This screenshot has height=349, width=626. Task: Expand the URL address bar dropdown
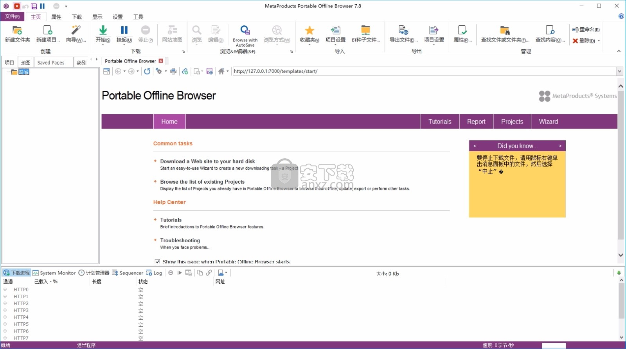pyautogui.click(x=619, y=71)
